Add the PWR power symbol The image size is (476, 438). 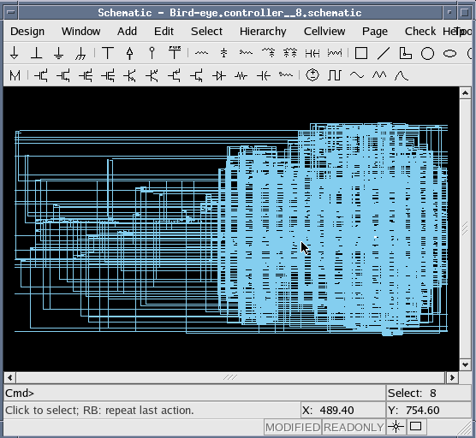coord(175,53)
